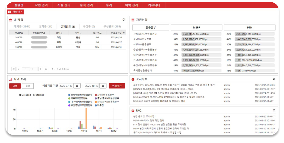The height and width of the screenshot is (143, 284).
Task: Click the server icon beside 자원현황
Action: coord(133,20)
